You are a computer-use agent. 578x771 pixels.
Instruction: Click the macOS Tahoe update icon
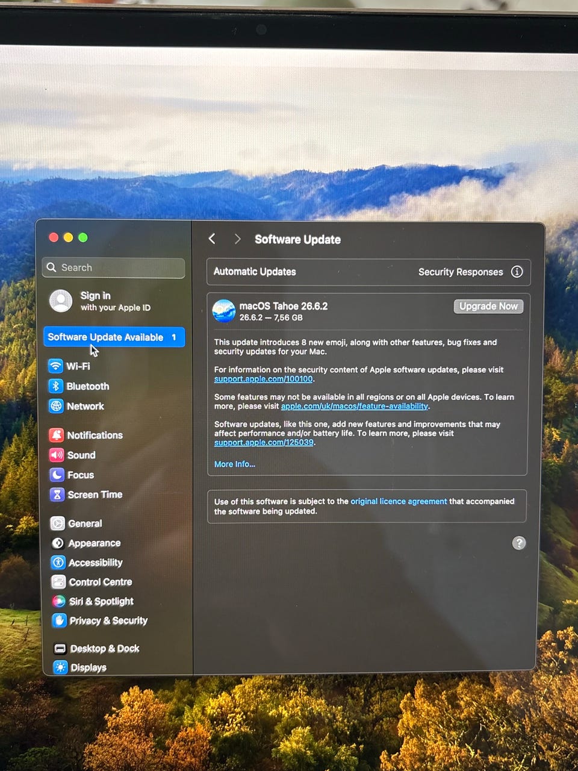(x=224, y=311)
